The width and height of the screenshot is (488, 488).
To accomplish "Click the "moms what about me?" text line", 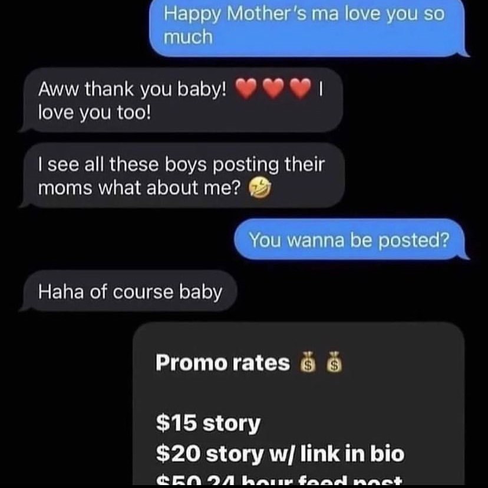I will click(140, 188).
